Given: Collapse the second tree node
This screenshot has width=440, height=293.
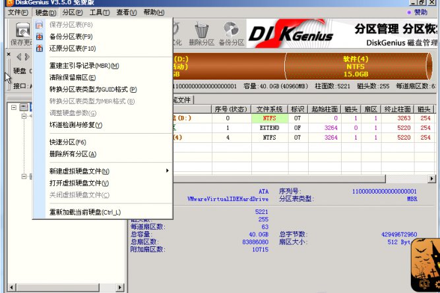Looking at the screenshot, I should click(x=24, y=116).
